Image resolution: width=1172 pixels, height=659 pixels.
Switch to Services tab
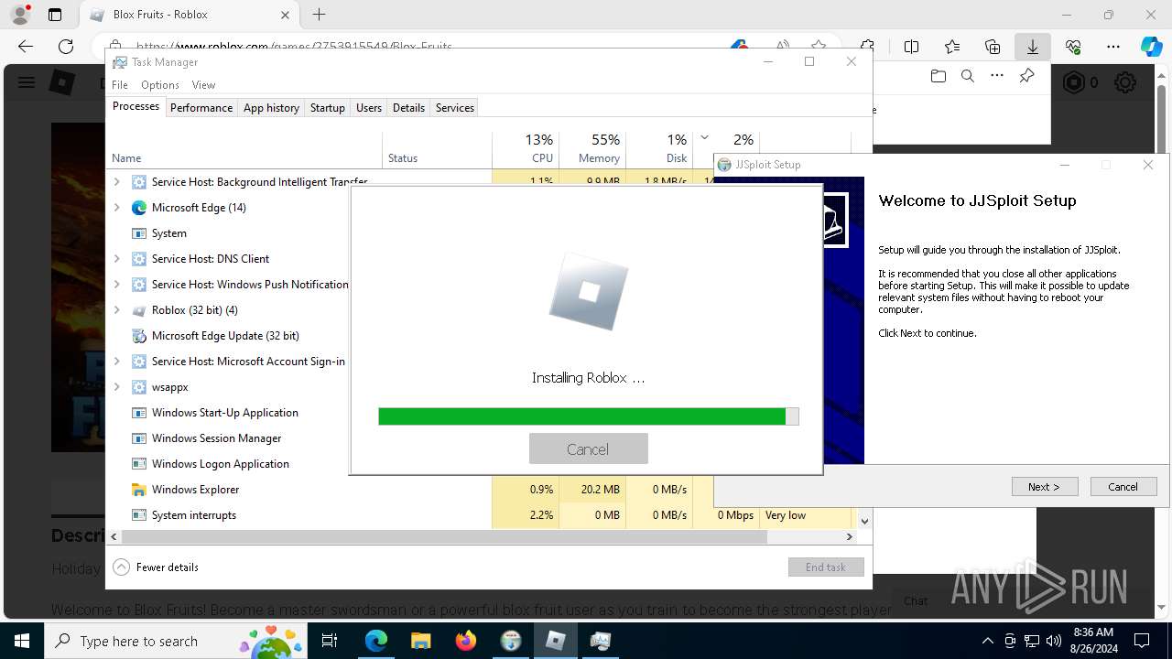[x=455, y=107]
